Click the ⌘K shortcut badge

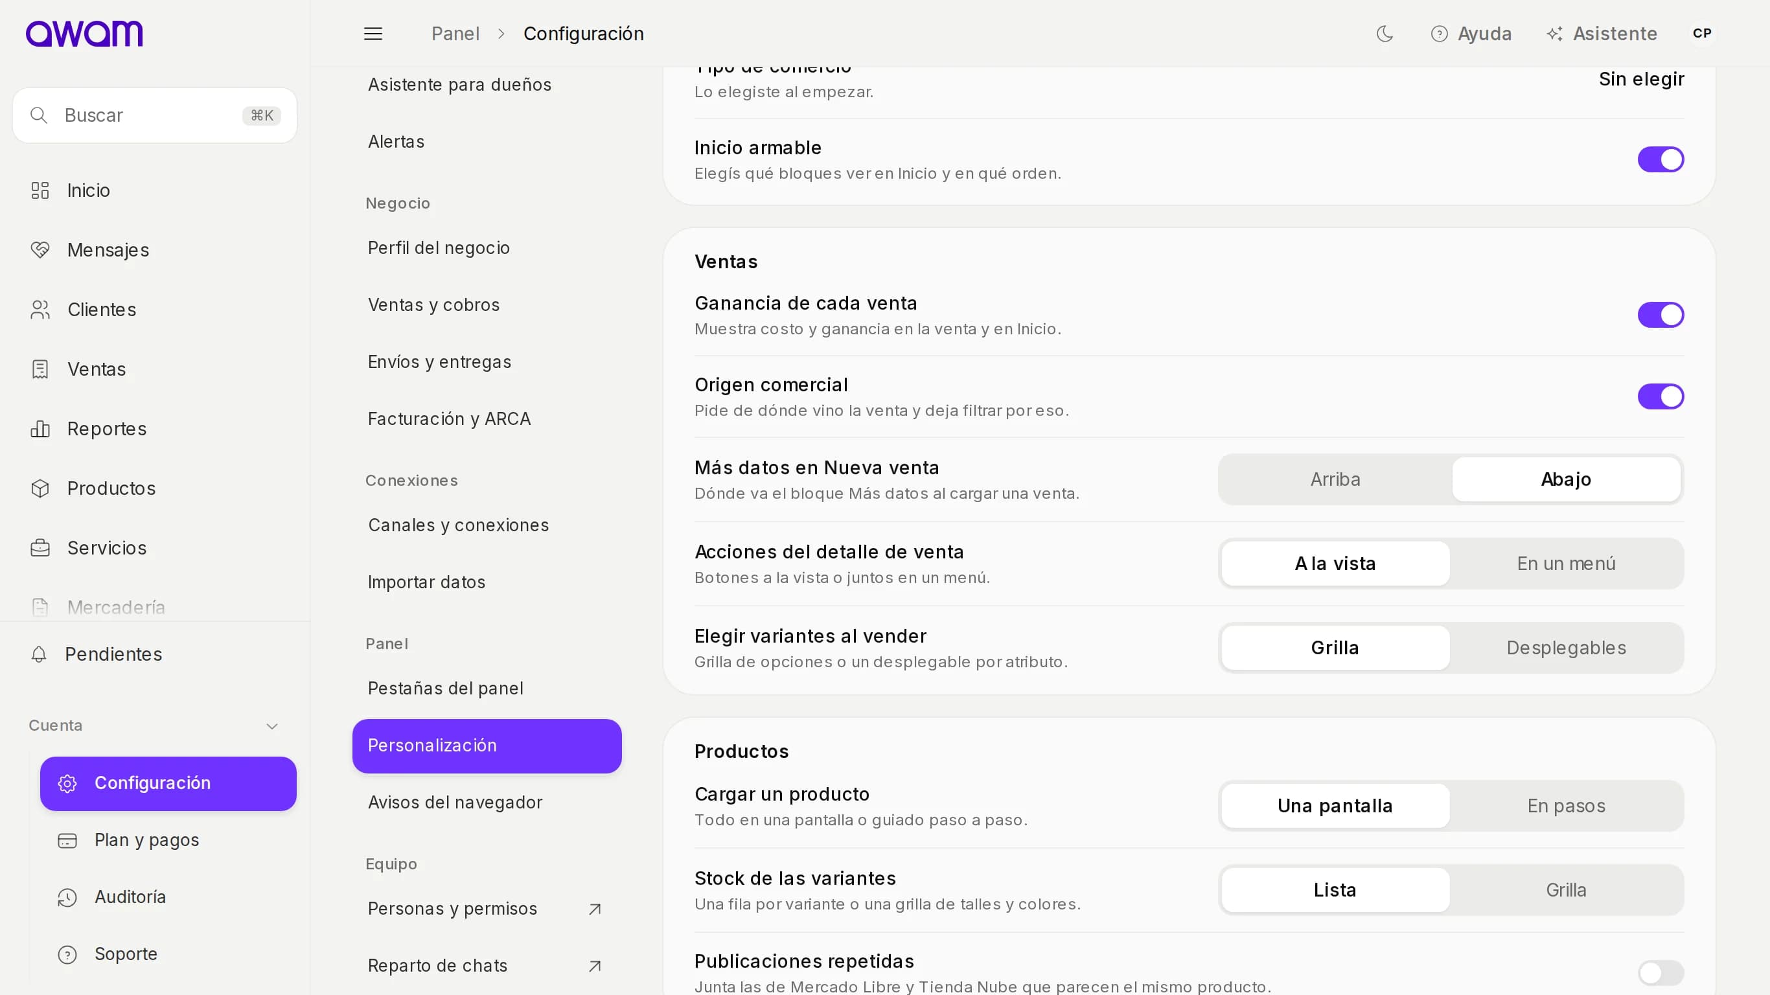click(262, 115)
